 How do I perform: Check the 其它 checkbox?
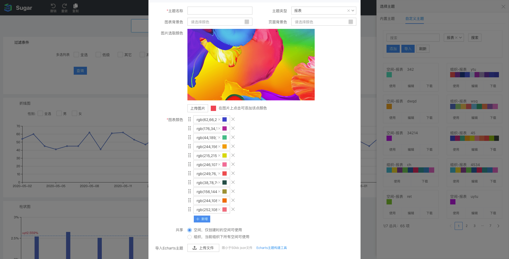pyautogui.click(x=120, y=55)
